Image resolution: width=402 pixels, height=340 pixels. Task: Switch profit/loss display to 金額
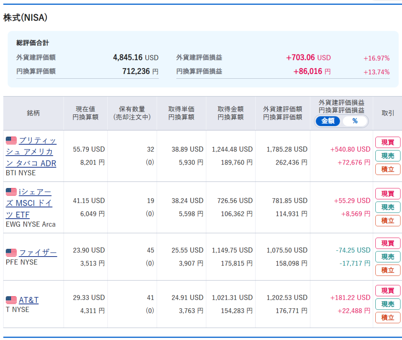pyautogui.click(x=328, y=121)
